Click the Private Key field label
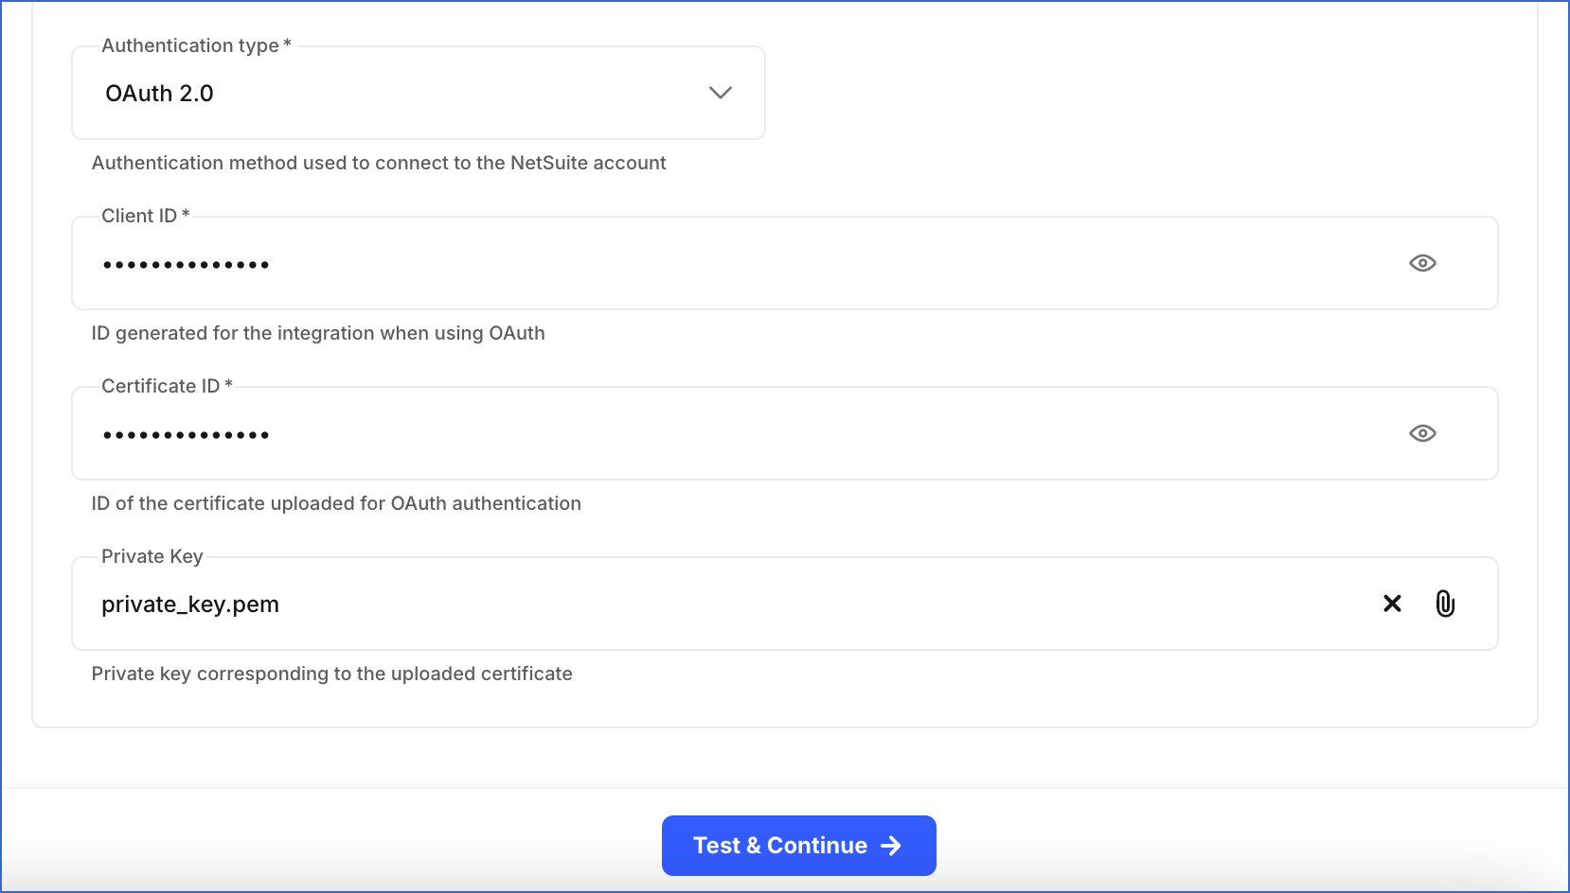This screenshot has height=893, width=1570. 152,556
